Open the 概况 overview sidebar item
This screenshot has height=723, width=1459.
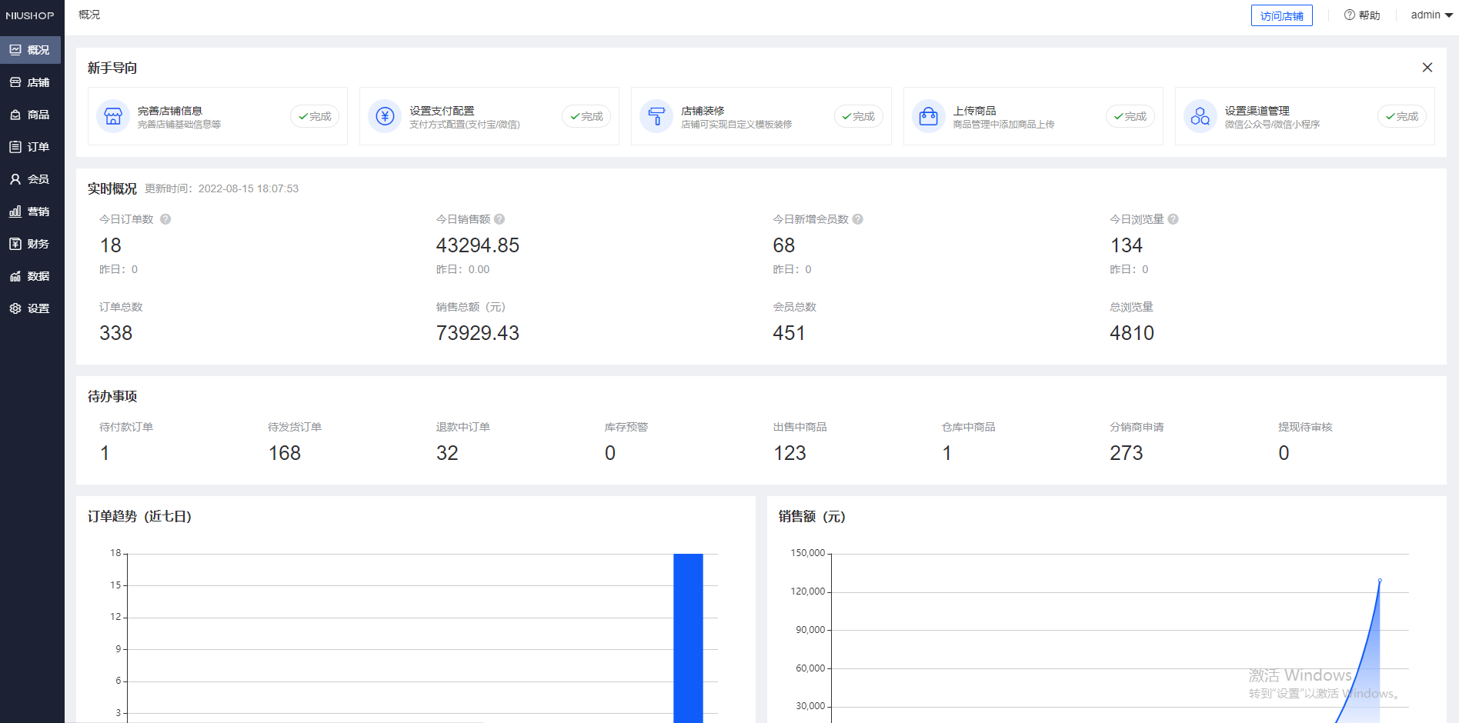pyautogui.click(x=30, y=50)
